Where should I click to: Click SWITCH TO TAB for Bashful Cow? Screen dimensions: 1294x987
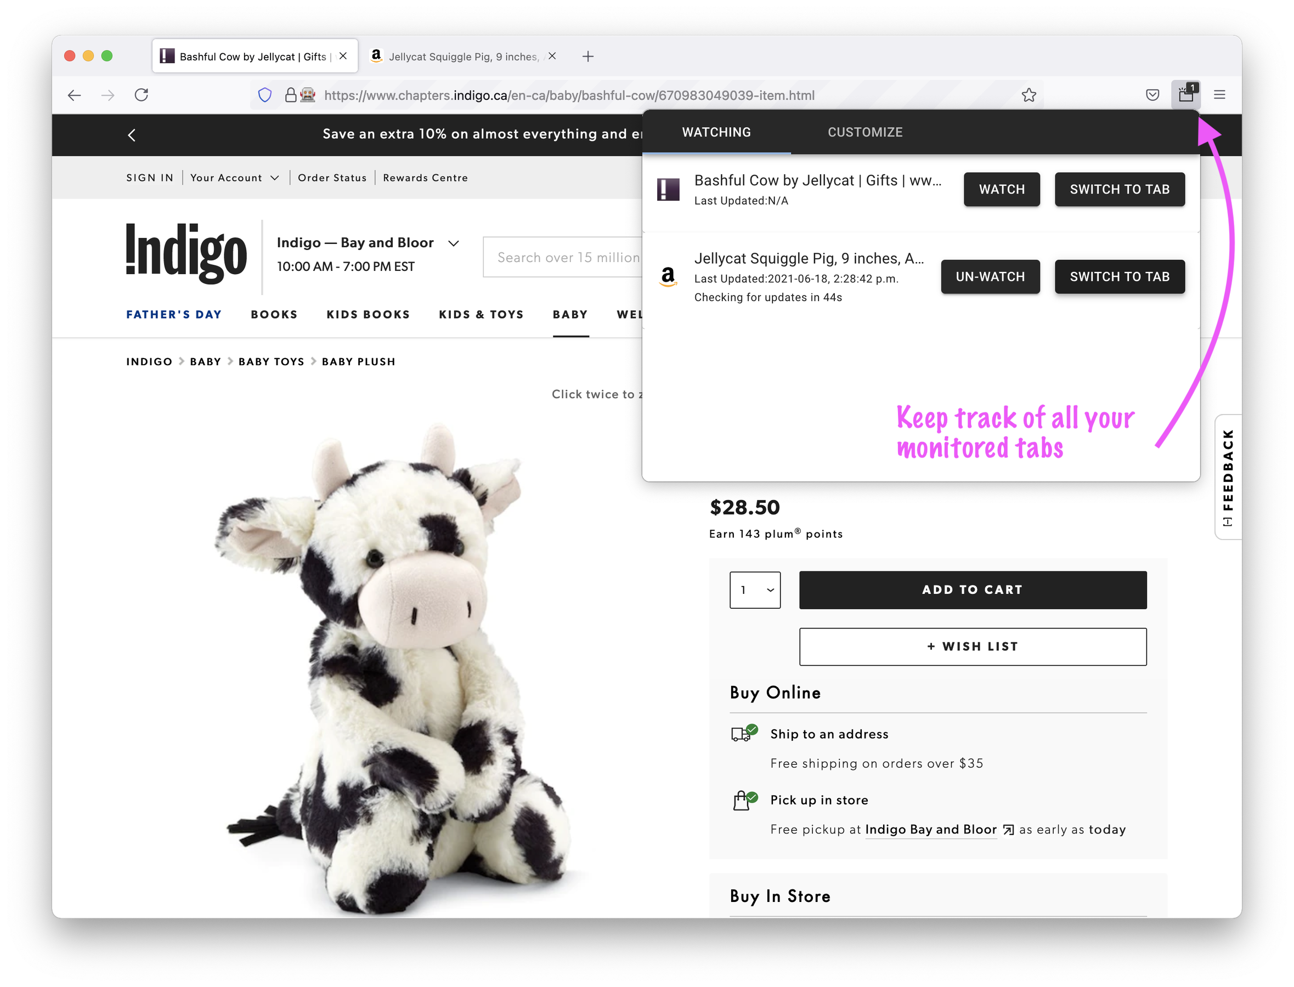[1120, 189]
